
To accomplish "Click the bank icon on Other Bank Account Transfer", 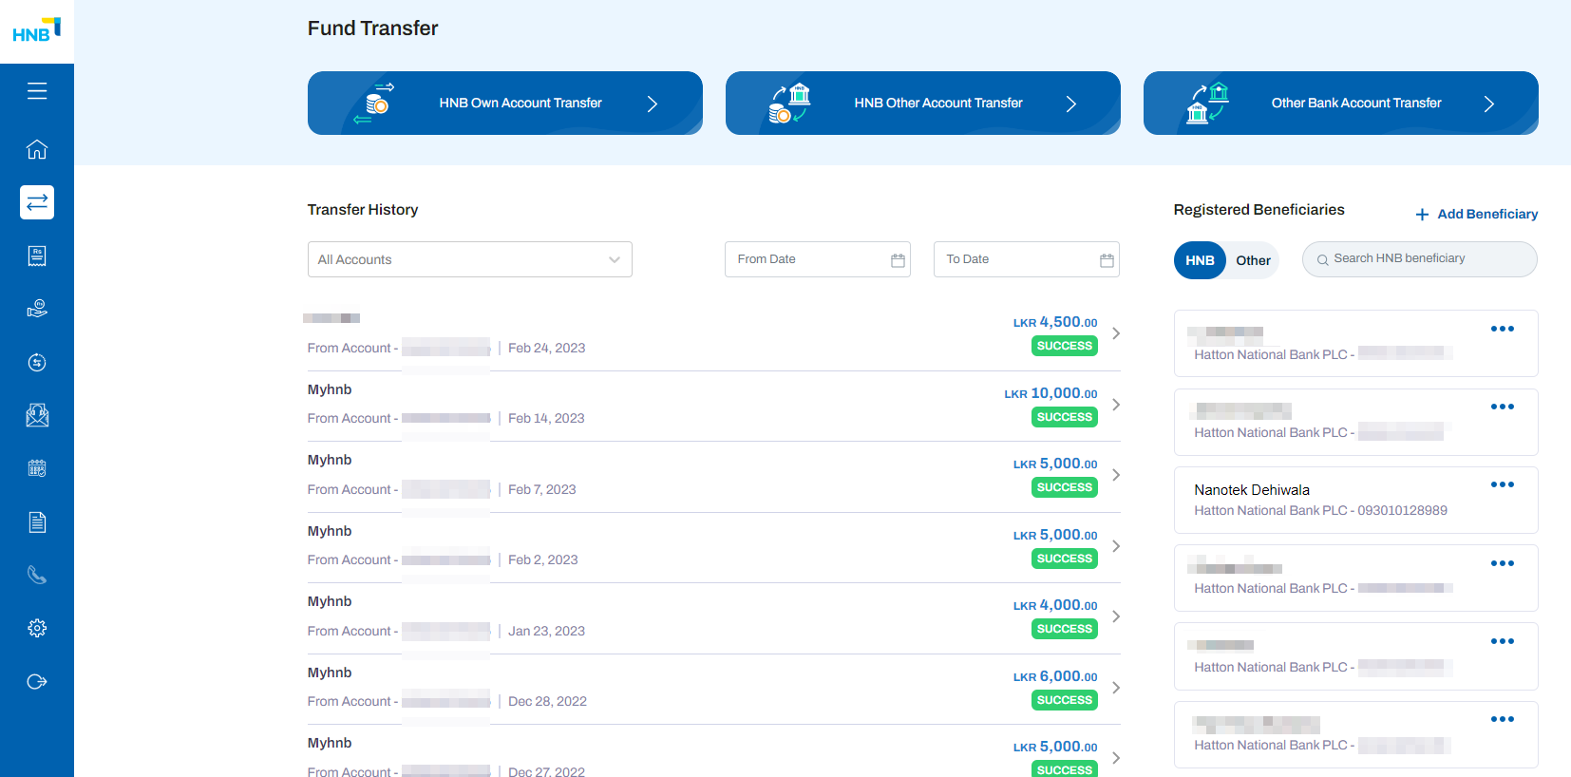I will pos(1208,103).
